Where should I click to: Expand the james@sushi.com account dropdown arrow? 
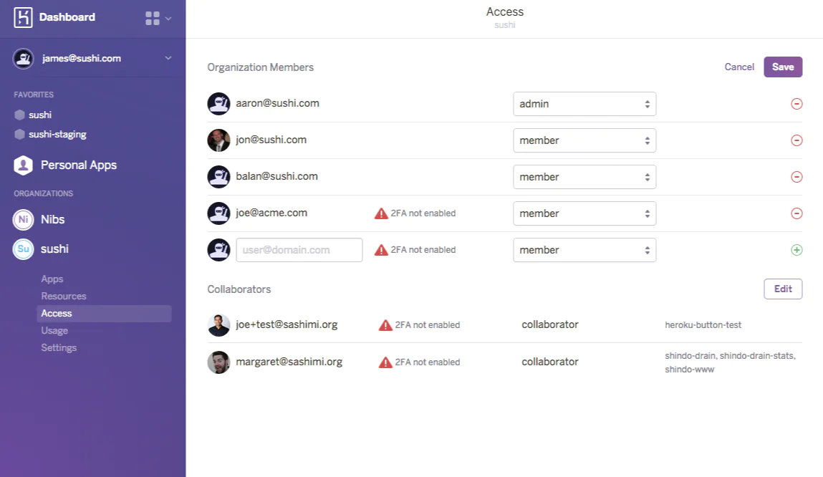click(168, 58)
